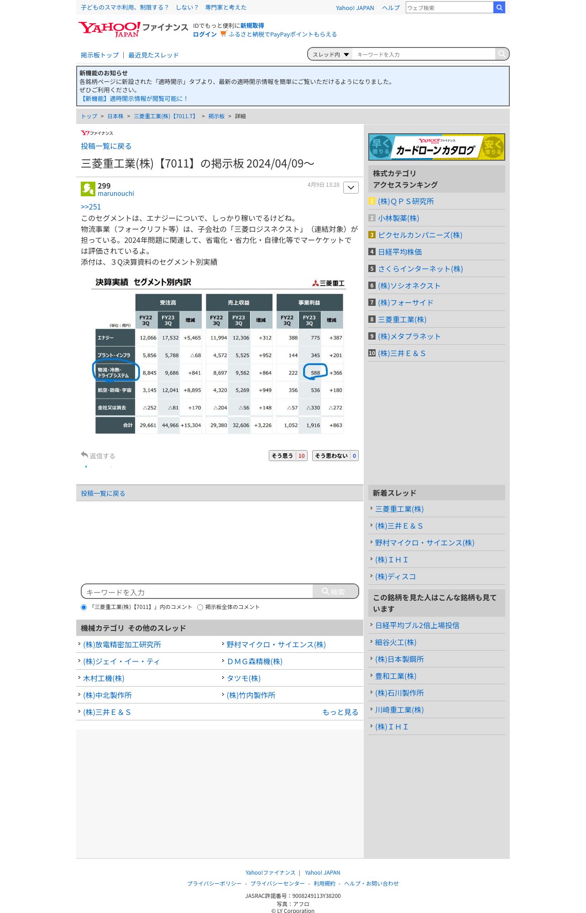Screen dimensions: 586x913
Task: Open 利用規約 footer link
Action: pos(324,883)
